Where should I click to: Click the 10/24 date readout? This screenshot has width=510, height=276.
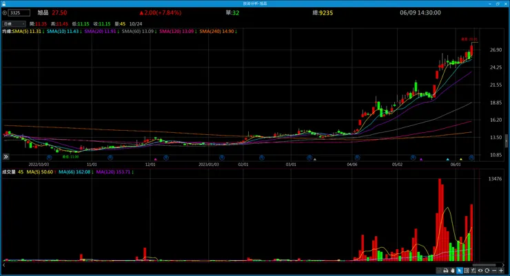click(x=136, y=23)
